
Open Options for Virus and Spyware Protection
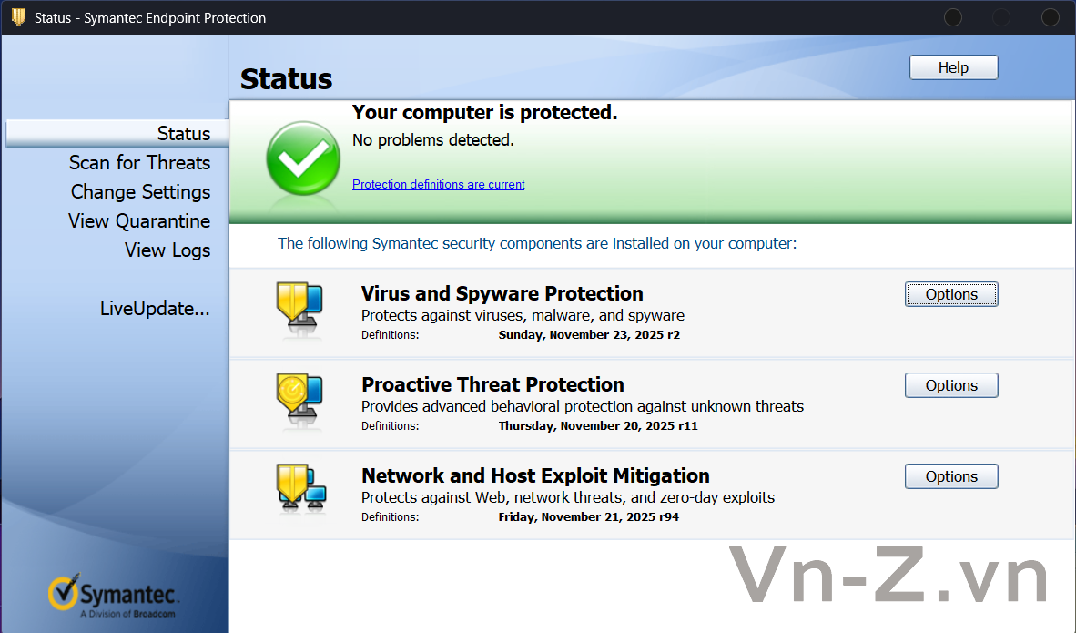[951, 294]
